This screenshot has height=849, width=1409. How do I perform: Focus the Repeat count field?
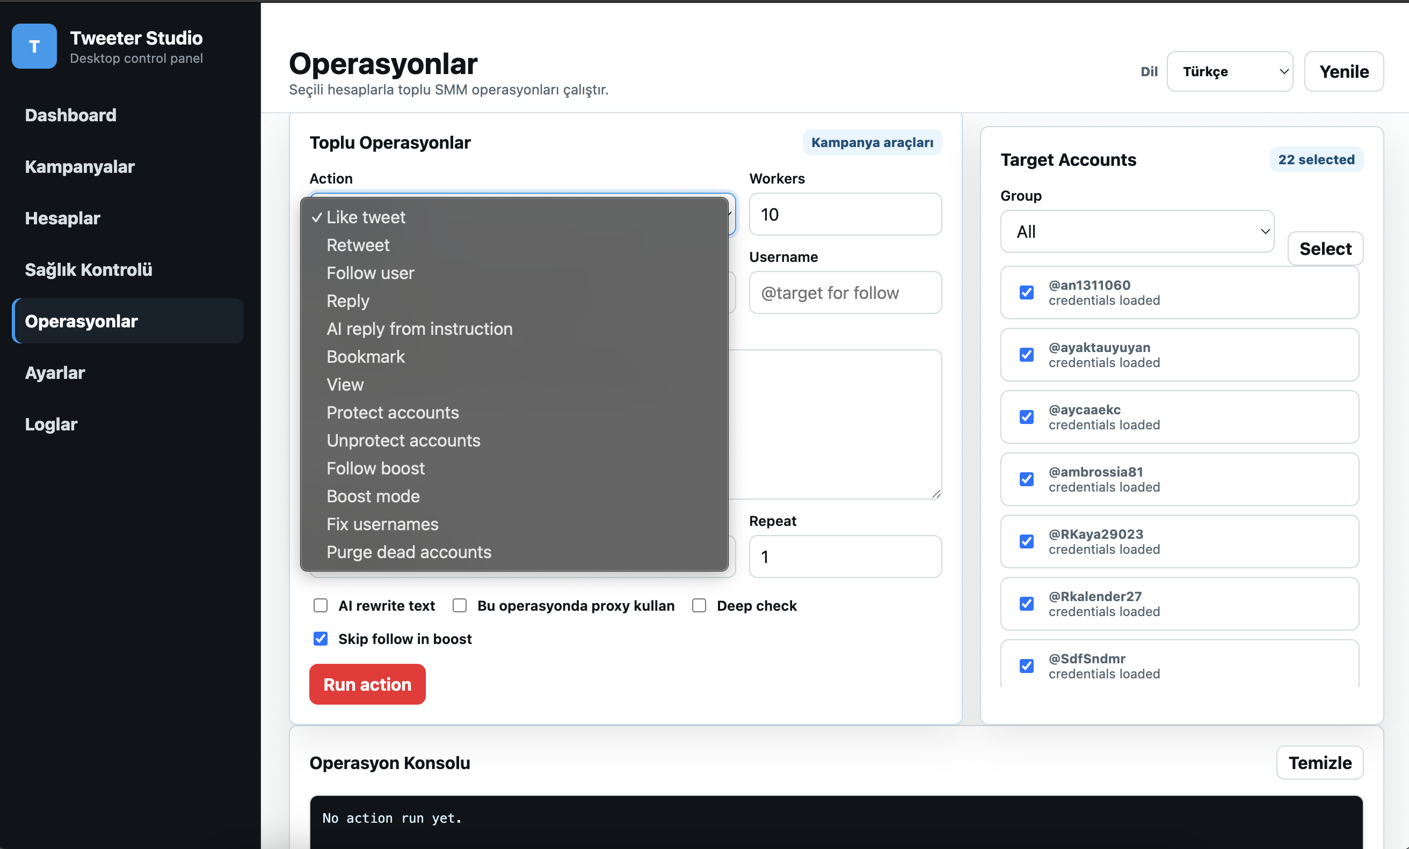[845, 557]
